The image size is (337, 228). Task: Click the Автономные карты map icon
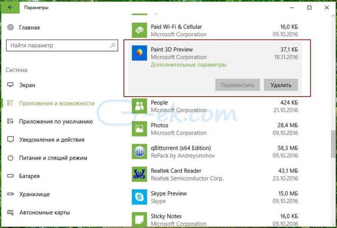click(10, 212)
